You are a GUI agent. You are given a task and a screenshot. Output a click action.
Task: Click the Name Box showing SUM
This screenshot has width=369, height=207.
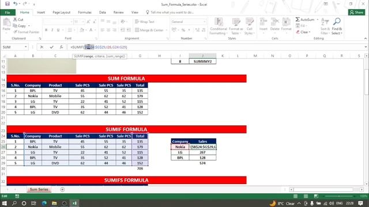point(13,47)
